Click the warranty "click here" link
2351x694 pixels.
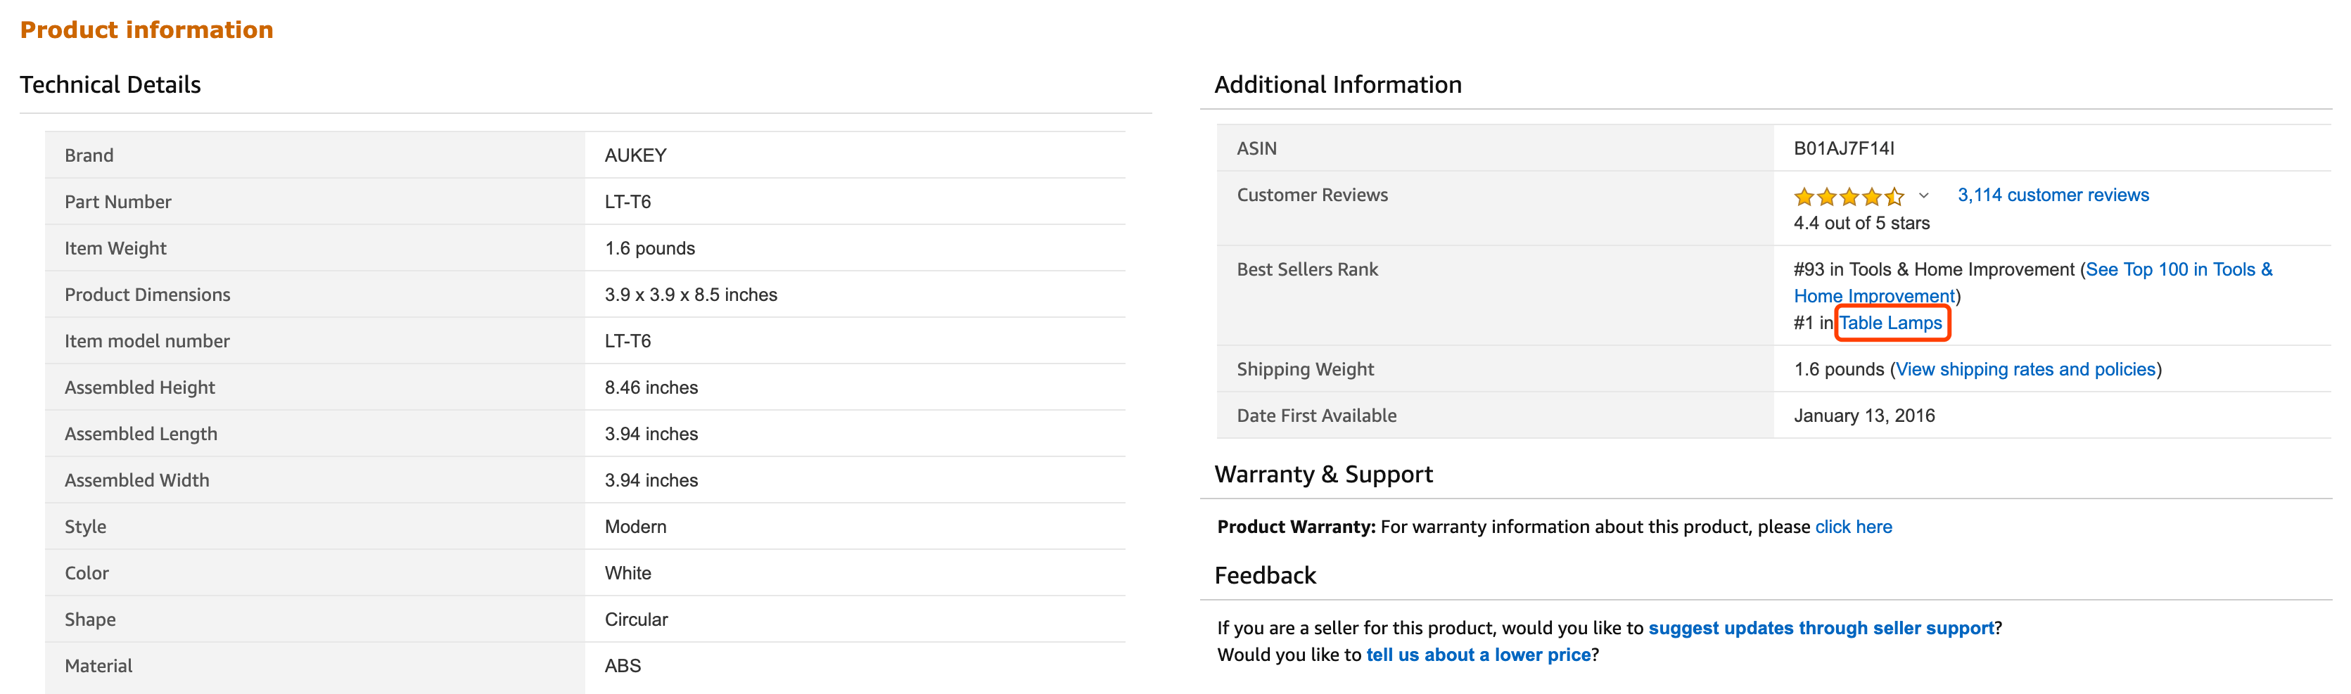1853,527
